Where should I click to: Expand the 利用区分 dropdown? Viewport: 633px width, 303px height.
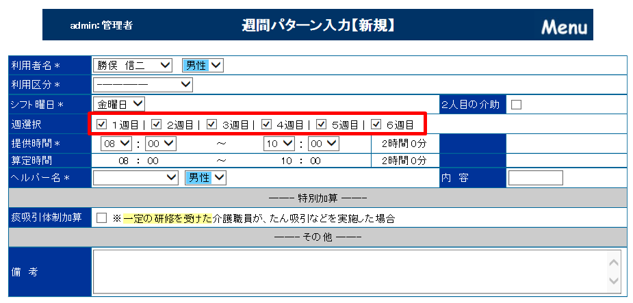coord(143,84)
